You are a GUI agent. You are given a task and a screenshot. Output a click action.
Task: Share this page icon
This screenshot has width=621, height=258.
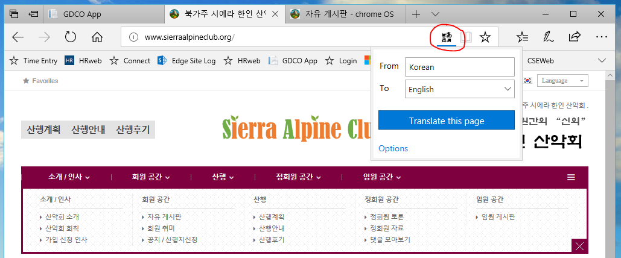pos(575,37)
